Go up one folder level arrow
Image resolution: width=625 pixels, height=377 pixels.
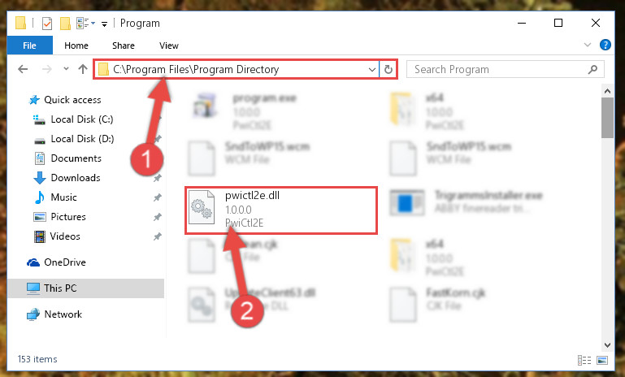click(83, 69)
